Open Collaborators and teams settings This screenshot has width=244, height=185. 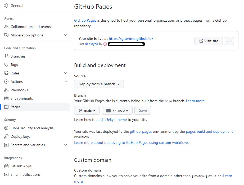coord(30,27)
